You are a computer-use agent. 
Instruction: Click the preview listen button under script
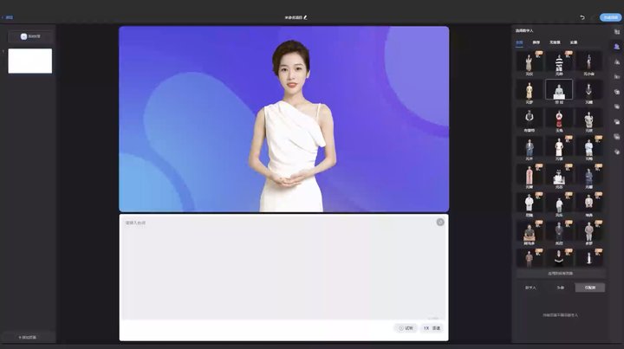pyautogui.click(x=406, y=328)
